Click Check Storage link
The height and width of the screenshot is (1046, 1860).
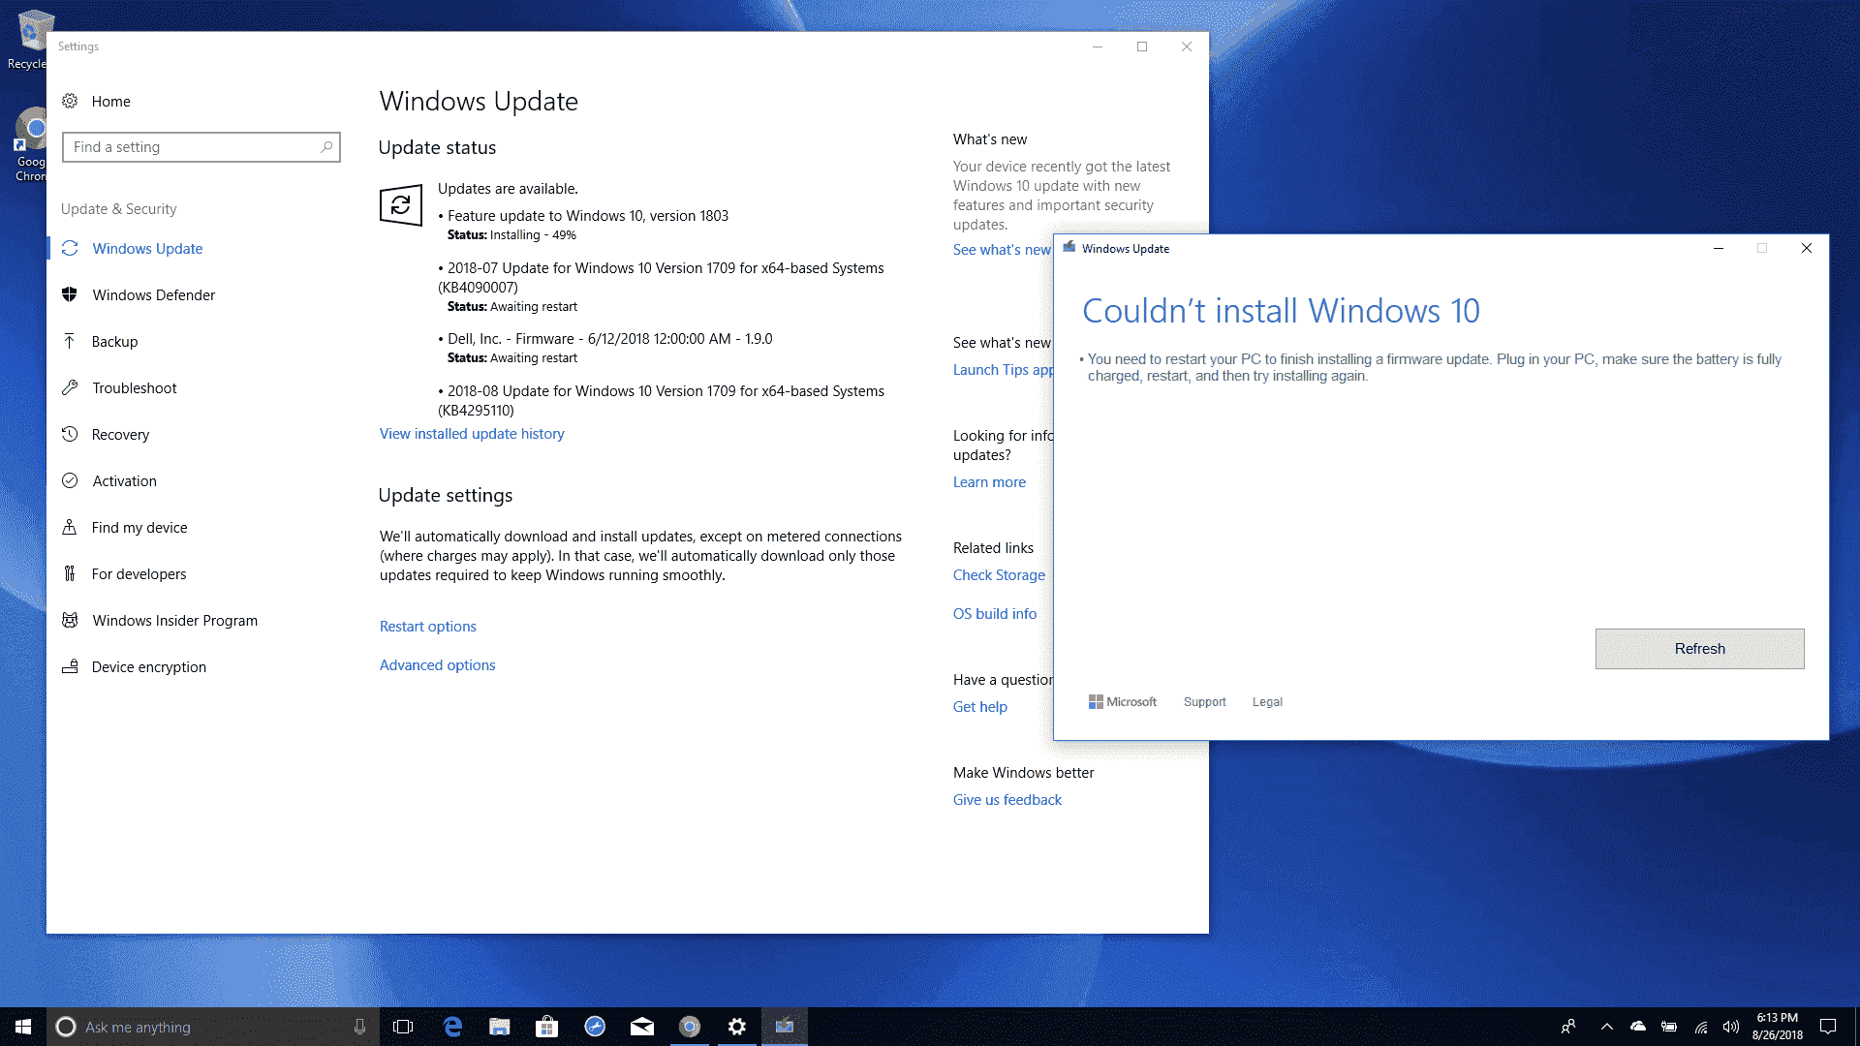coord(999,574)
